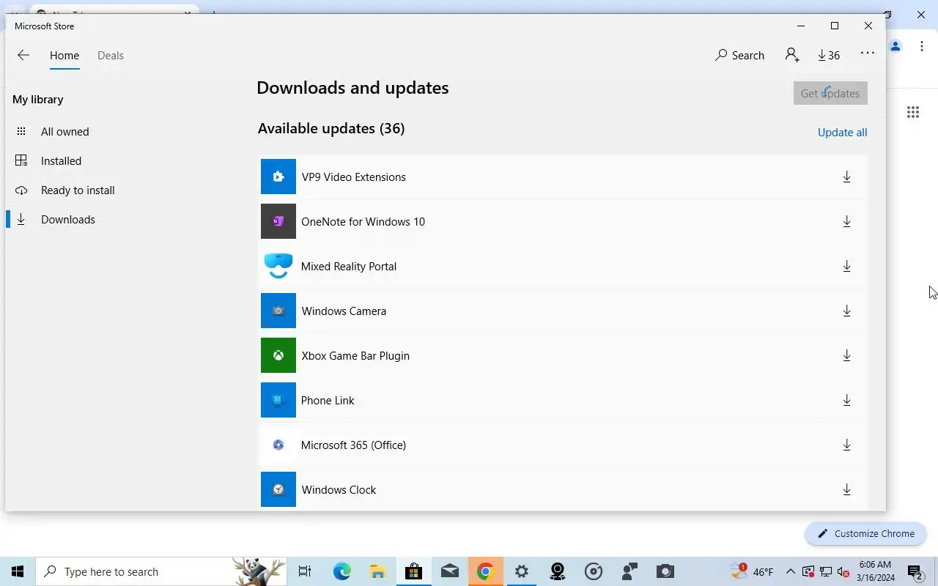This screenshot has height=586, width=938.
Task: Click the Get updates button
Action: coord(830,93)
